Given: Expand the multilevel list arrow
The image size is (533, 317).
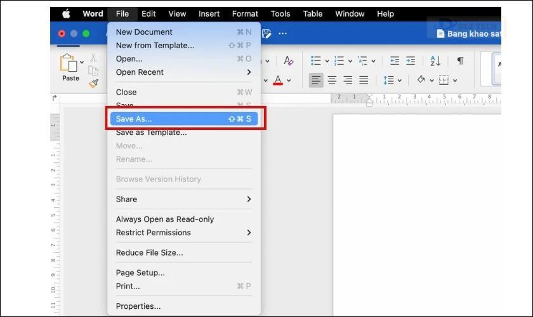Looking at the screenshot, I should pyautogui.click(x=373, y=61).
